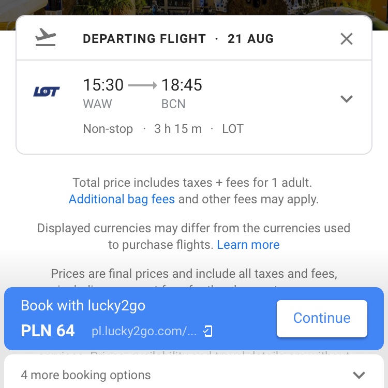The image size is (388, 388).
Task: Open the Learn more currencies link
Action: [248, 245]
